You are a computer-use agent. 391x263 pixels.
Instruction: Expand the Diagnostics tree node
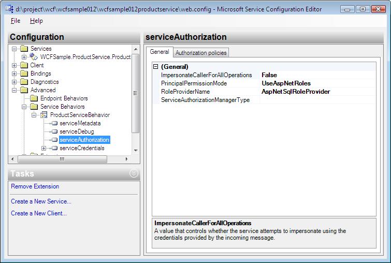click(x=14, y=82)
